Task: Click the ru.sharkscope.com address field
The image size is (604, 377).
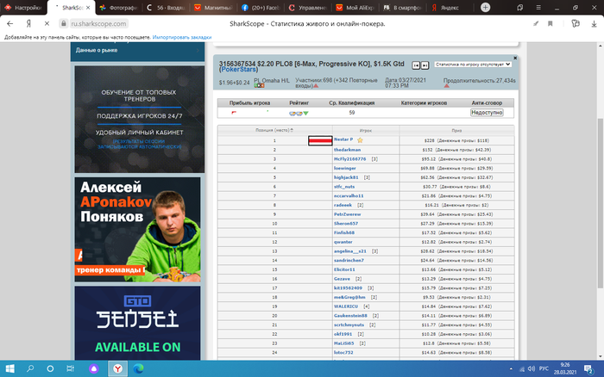Action: (x=98, y=23)
